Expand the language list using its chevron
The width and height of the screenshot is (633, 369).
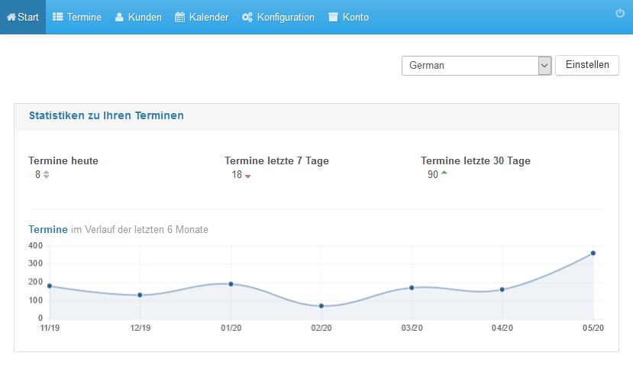544,66
